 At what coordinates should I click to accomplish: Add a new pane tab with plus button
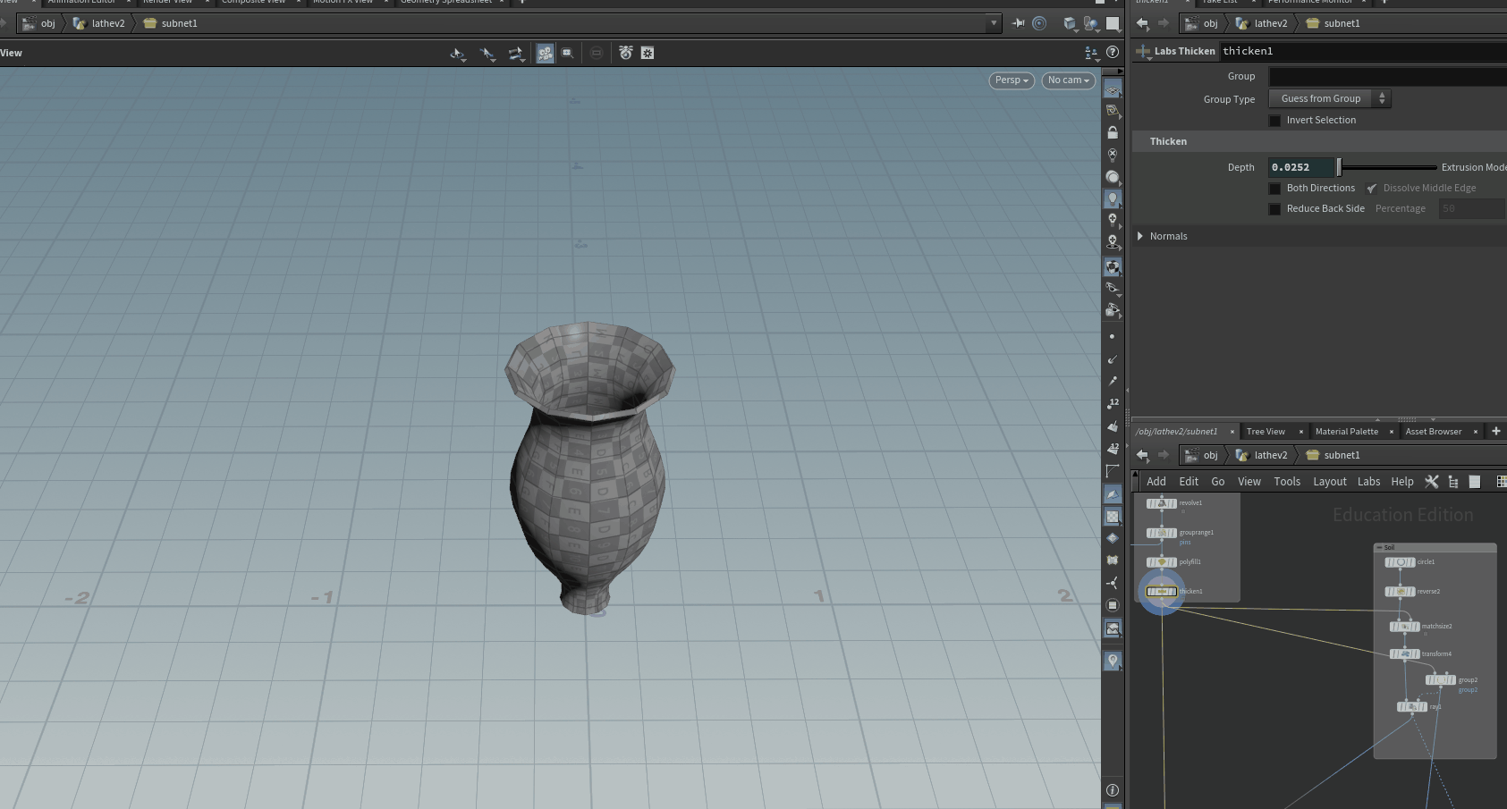click(1496, 432)
